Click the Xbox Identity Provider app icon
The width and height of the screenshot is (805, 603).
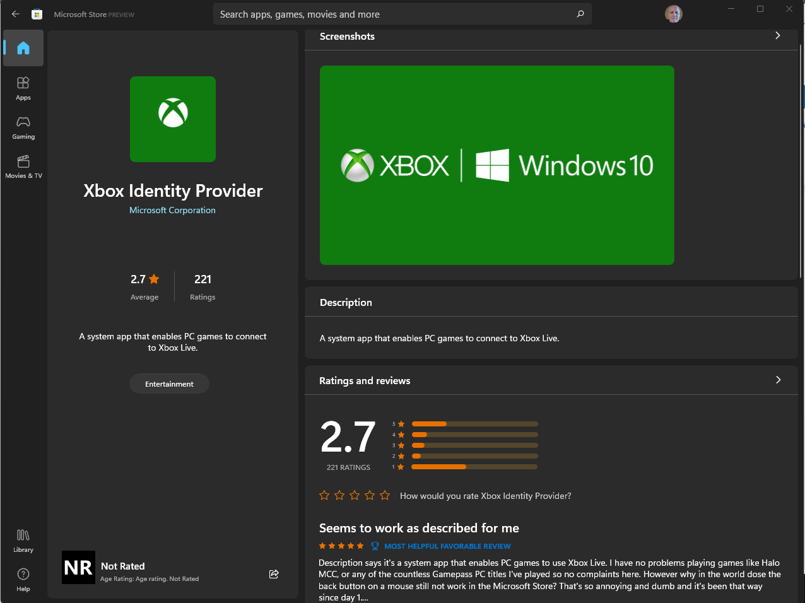(x=173, y=119)
